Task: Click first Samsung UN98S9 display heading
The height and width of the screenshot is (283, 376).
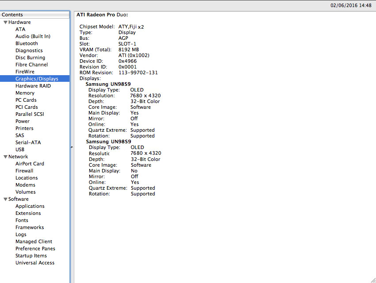Action: click(x=108, y=84)
